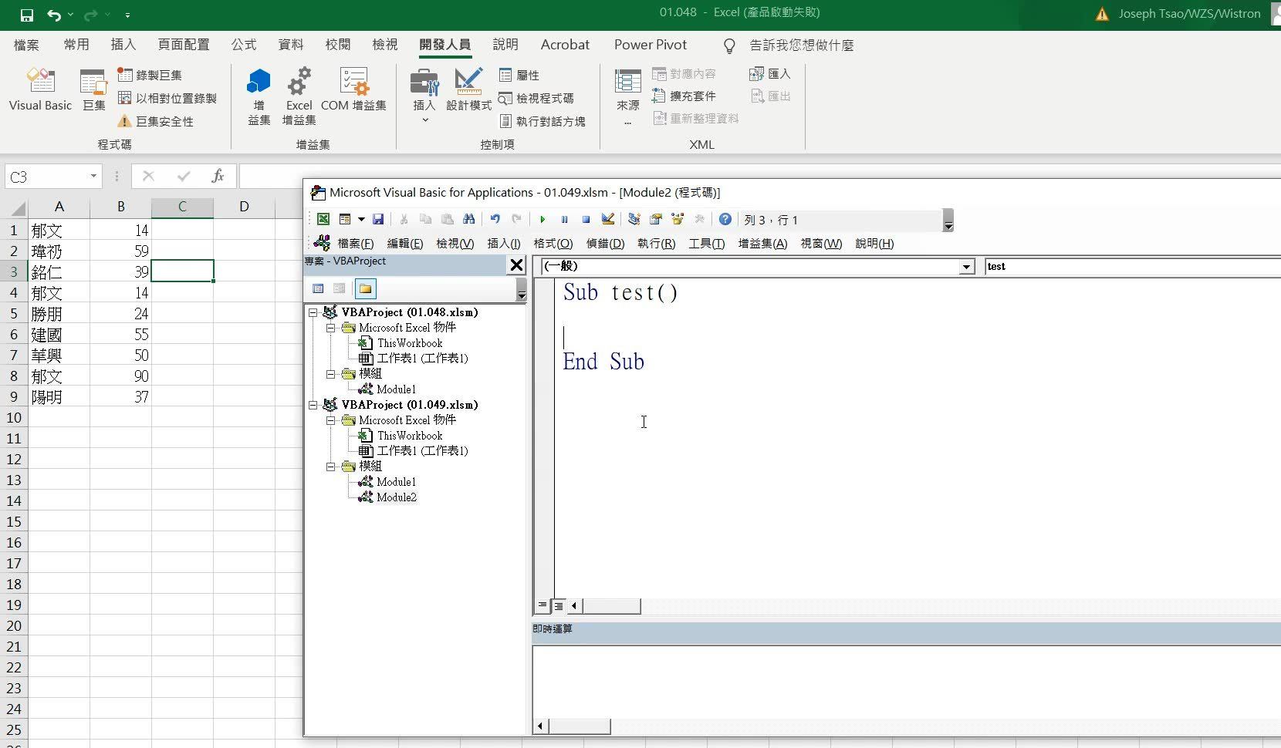Select ThisWorkbook under 01.049.xlsm project
1281x748 pixels.
click(410, 436)
